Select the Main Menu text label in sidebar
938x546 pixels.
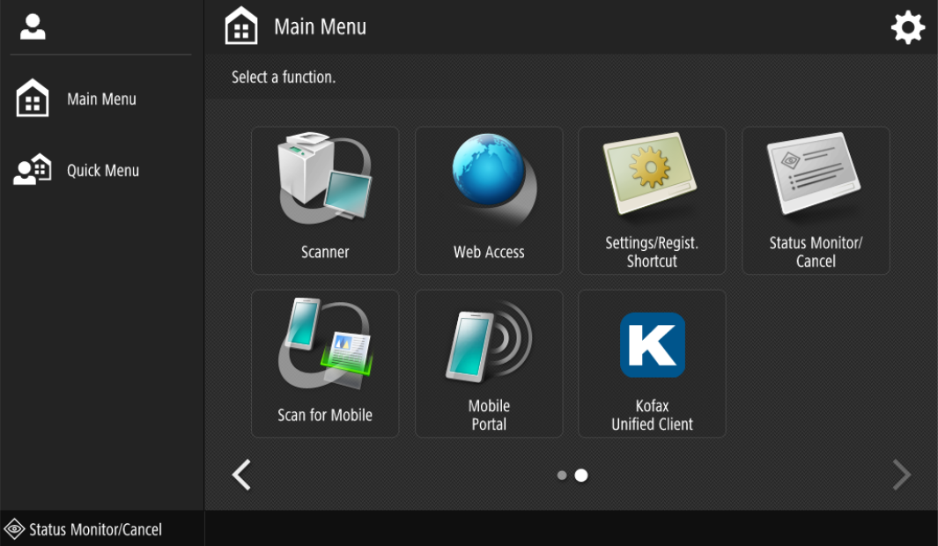(101, 100)
